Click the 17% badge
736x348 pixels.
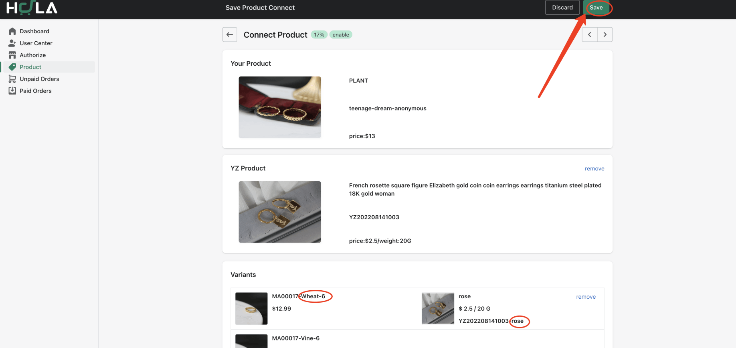319,35
